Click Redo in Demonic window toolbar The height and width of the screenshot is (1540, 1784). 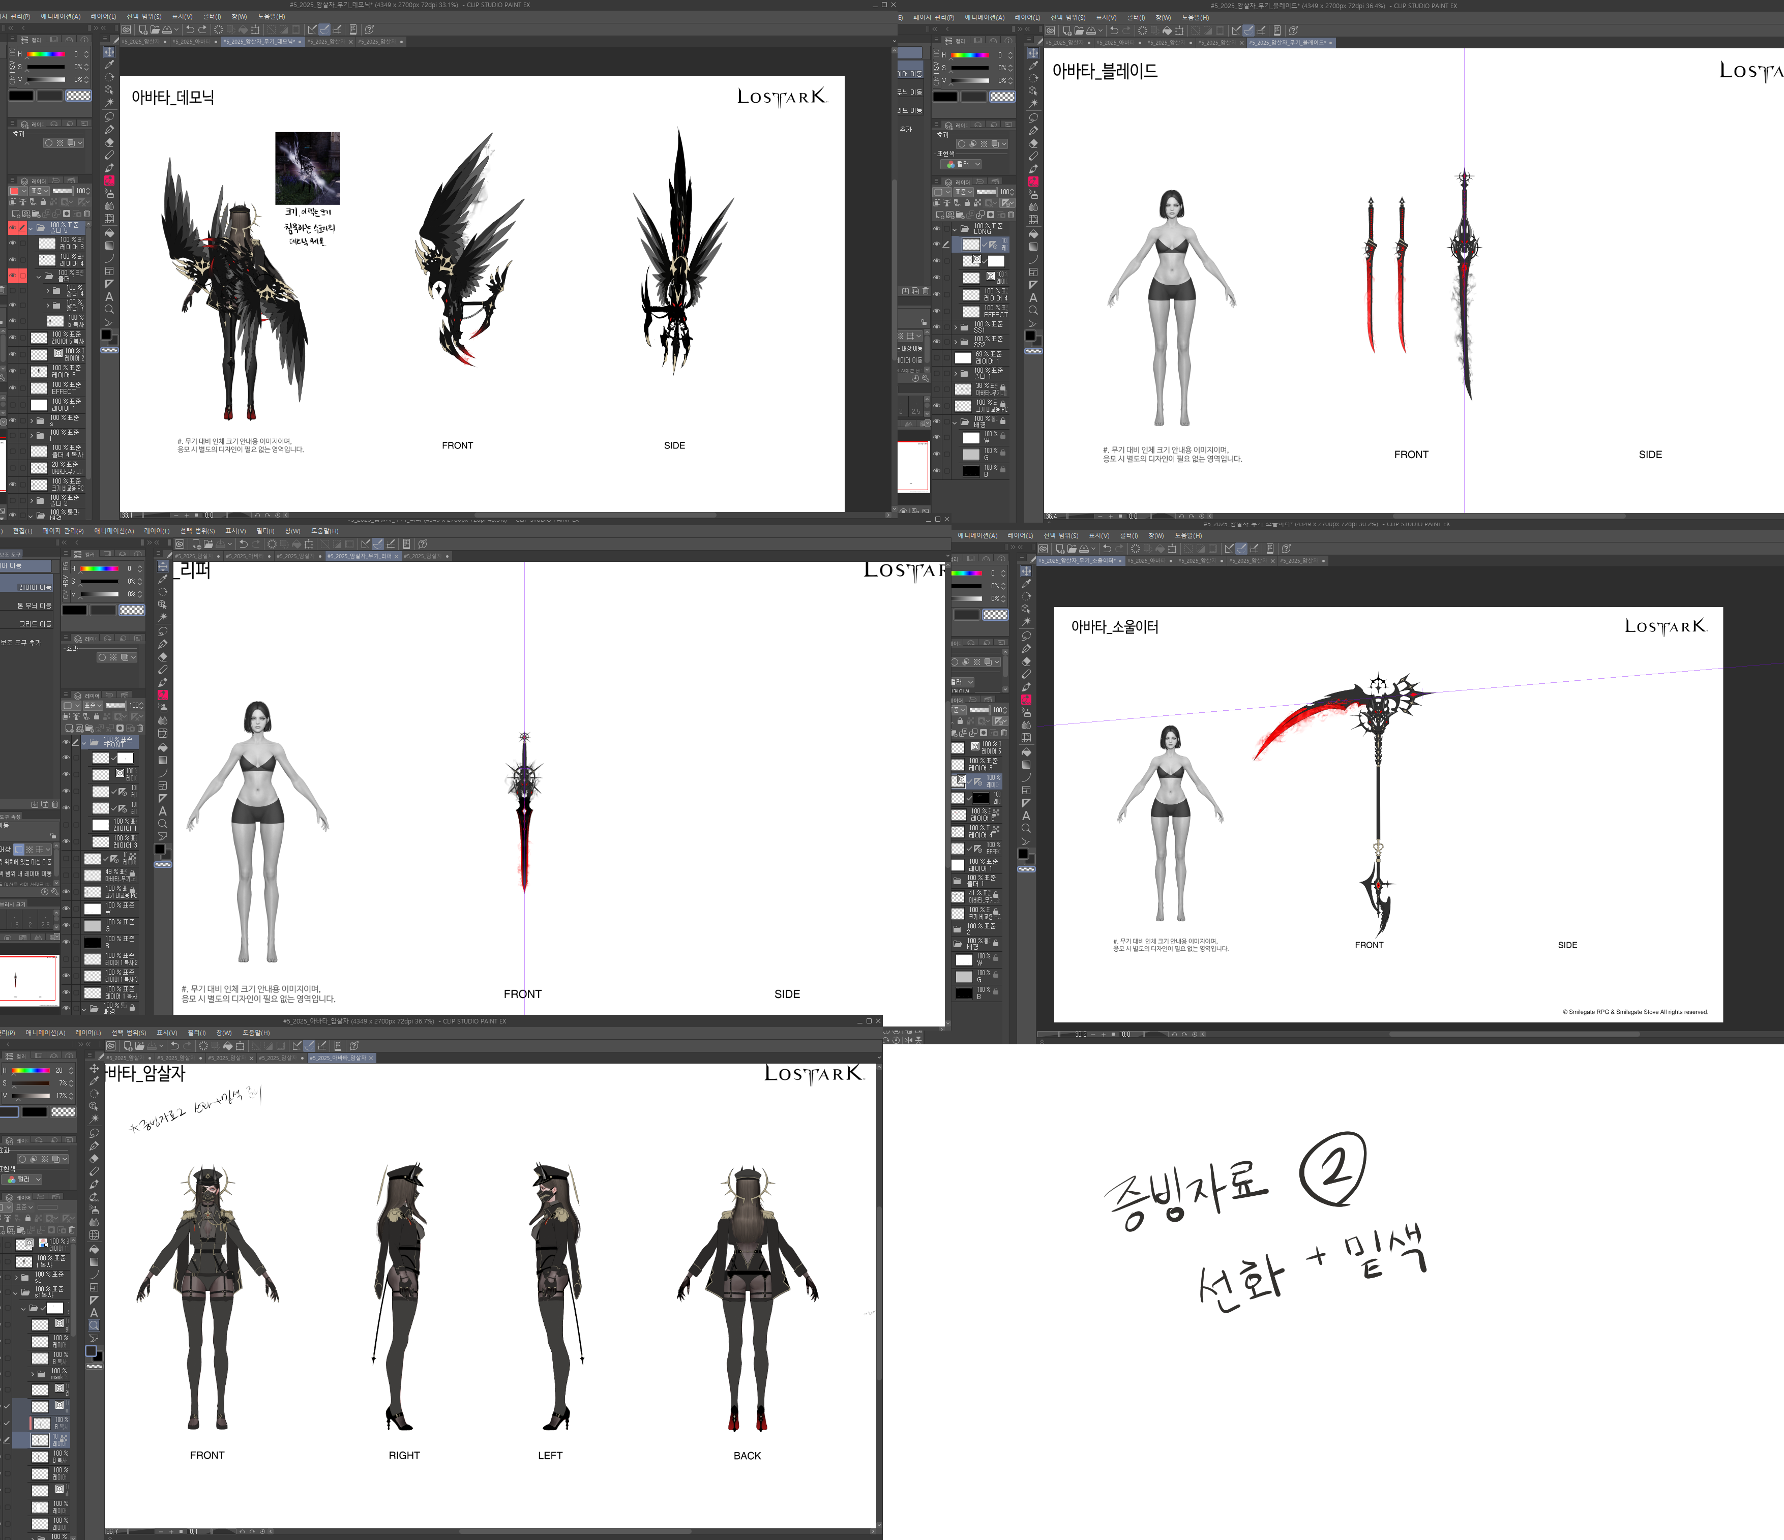tap(203, 29)
